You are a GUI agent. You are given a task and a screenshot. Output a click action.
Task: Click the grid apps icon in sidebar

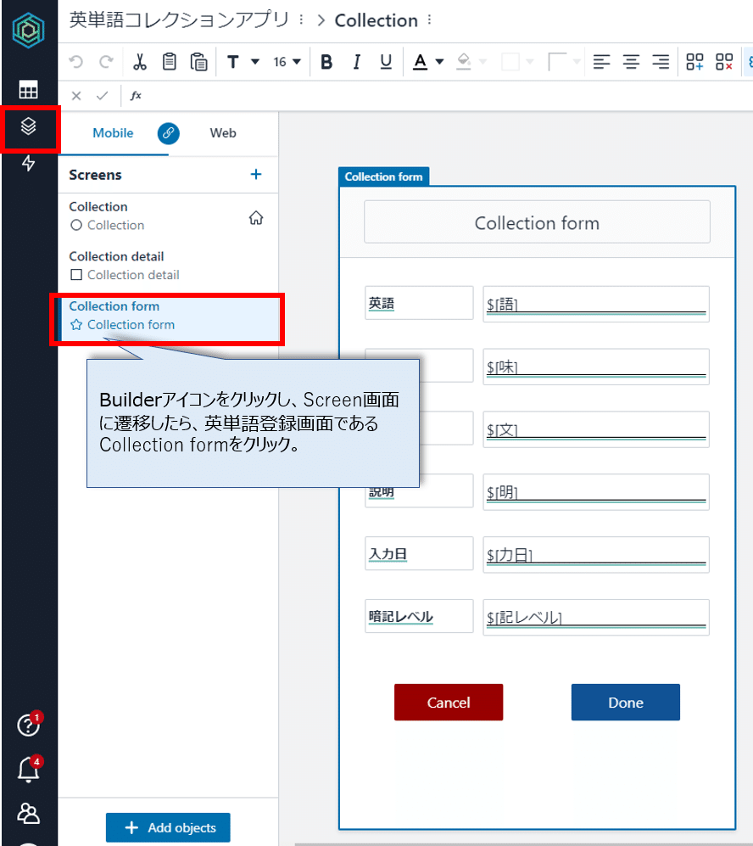30,88
